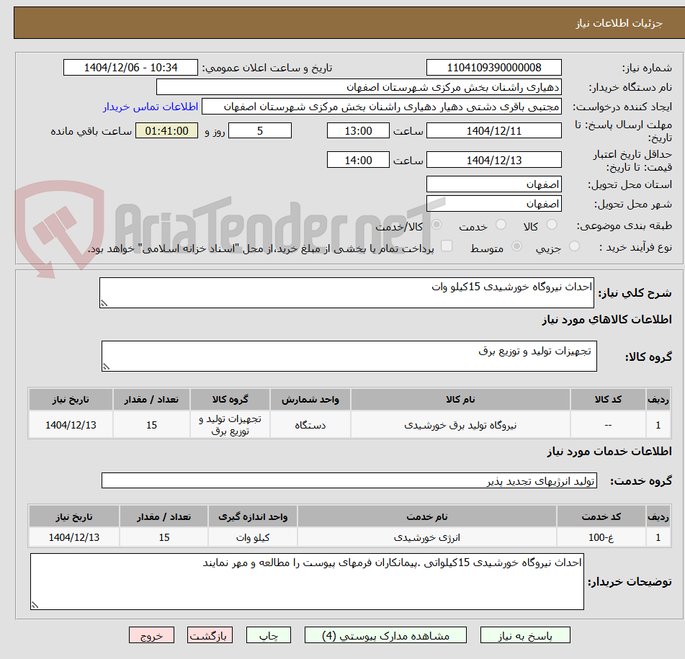Image resolution: width=685 pixels, height=659 pixels.
Task: Select the کالا radio button
Action: point(552,225)
